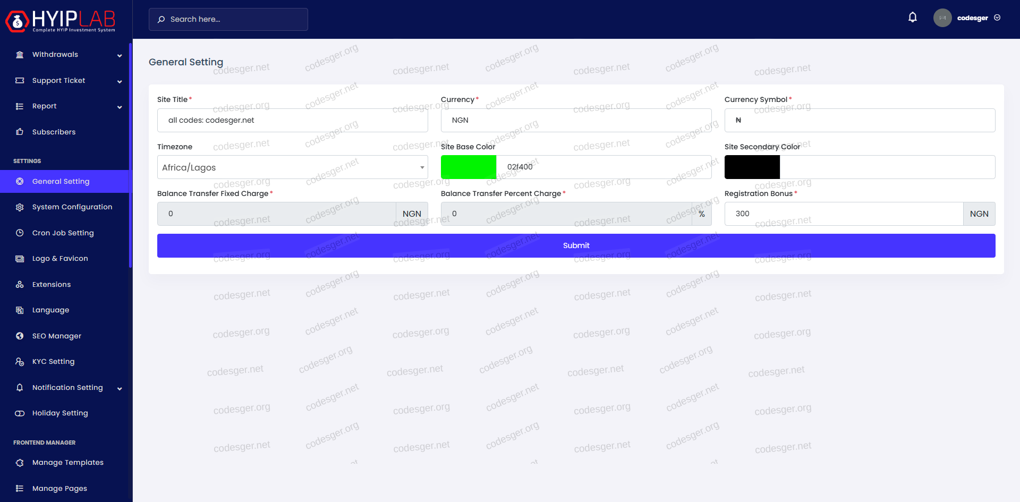Open System Configuration settings page
The image size is (1020, 502).
click(72, 207)
